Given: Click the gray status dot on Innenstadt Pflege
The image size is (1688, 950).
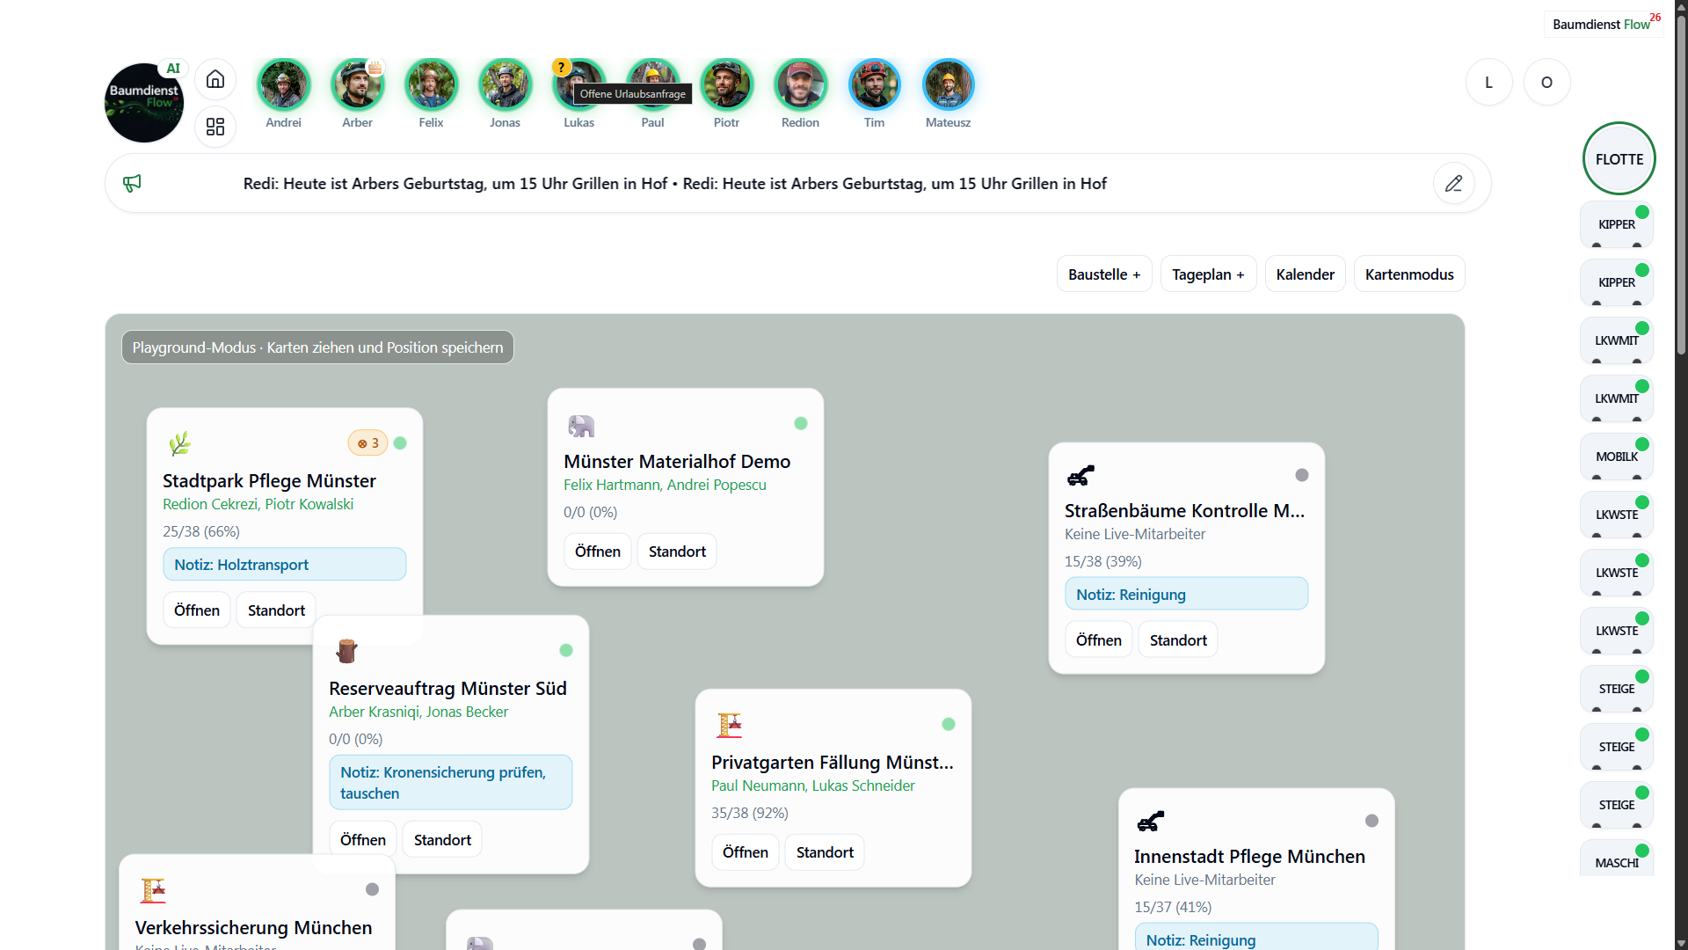Looking at the screenshot, I should point(1371,821).
